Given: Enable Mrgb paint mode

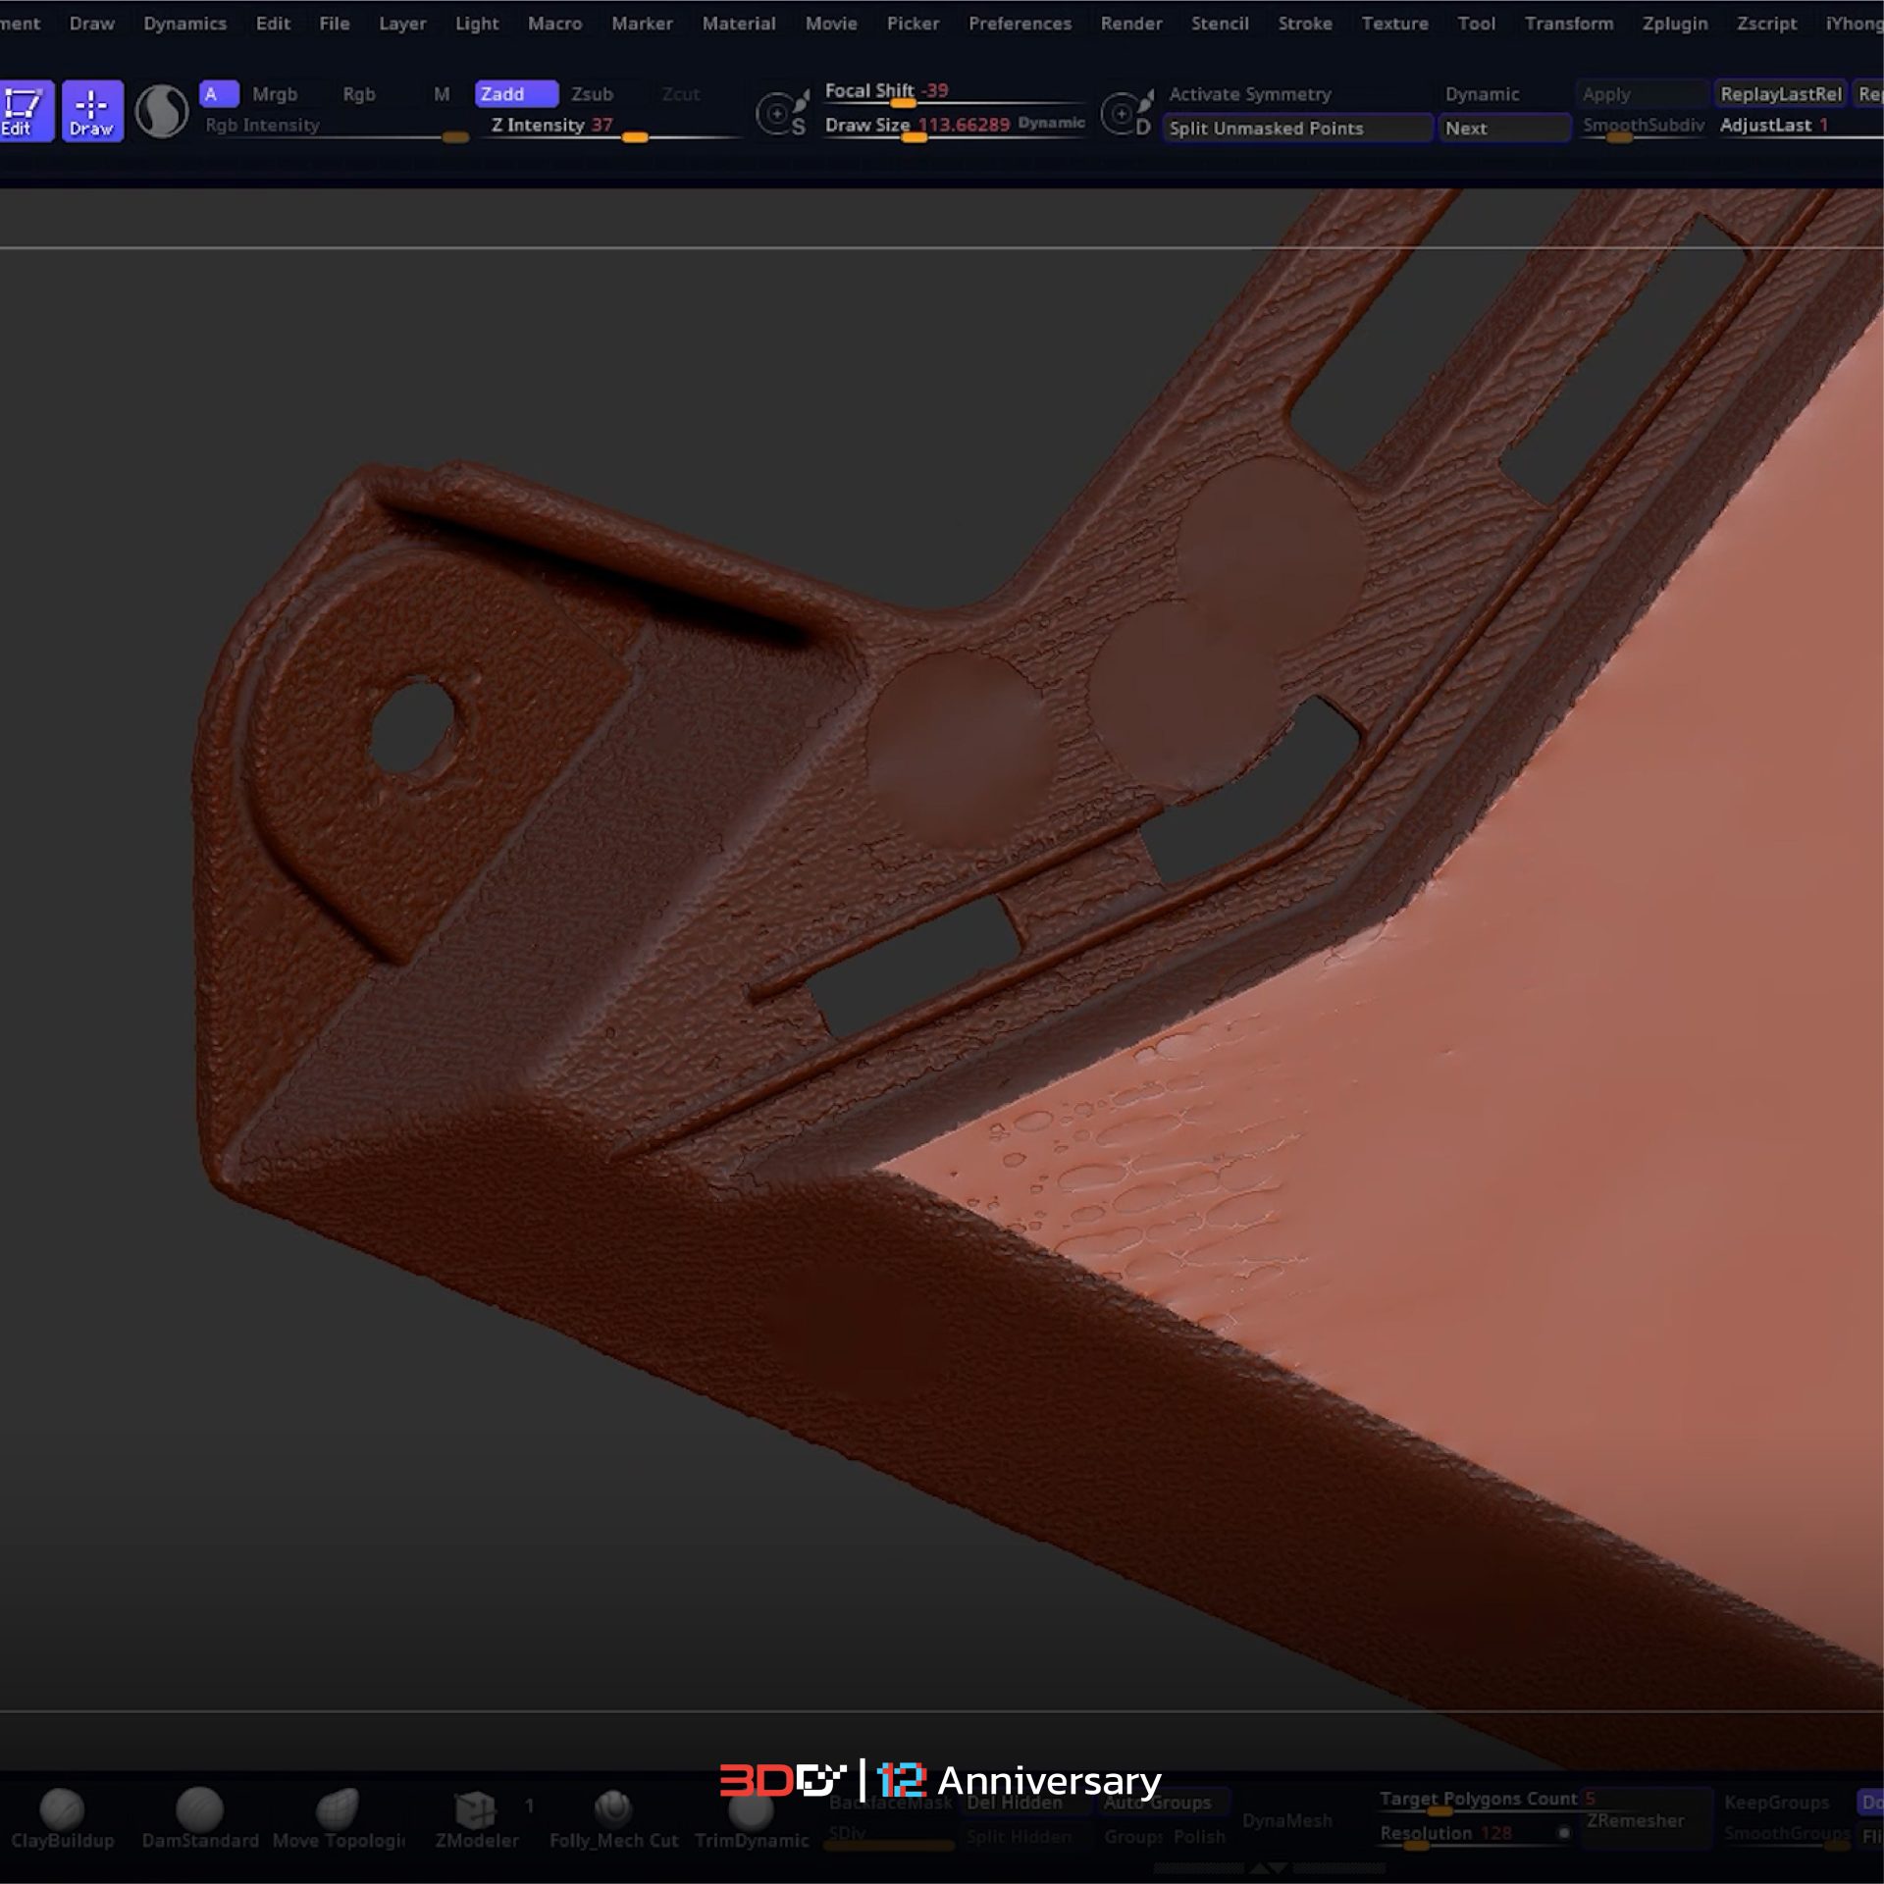Looking at the screenshot, I should point(274,94).
